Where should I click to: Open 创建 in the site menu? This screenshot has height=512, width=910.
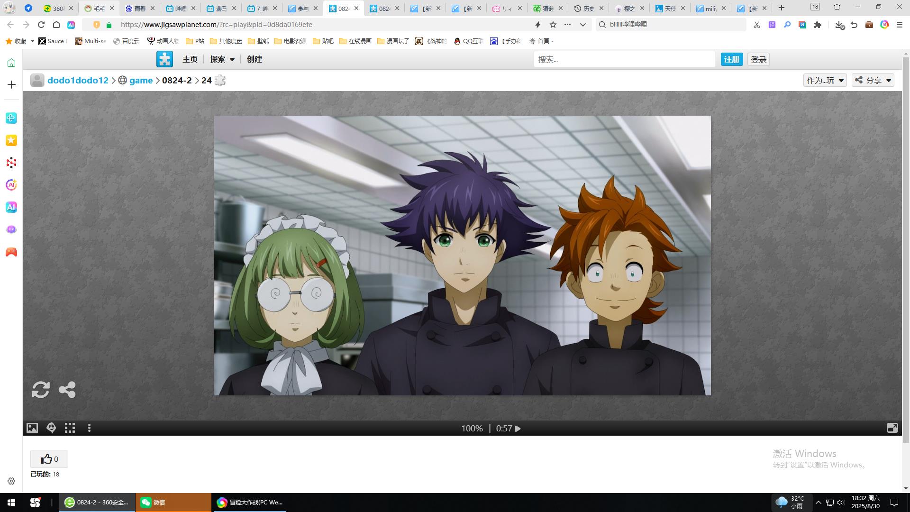[x=255, y=59]
